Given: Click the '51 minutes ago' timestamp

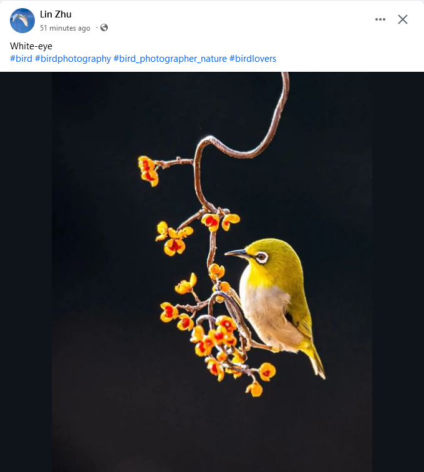Looking at the screenshot, I should pyautogui.click(x=65, y=28).
